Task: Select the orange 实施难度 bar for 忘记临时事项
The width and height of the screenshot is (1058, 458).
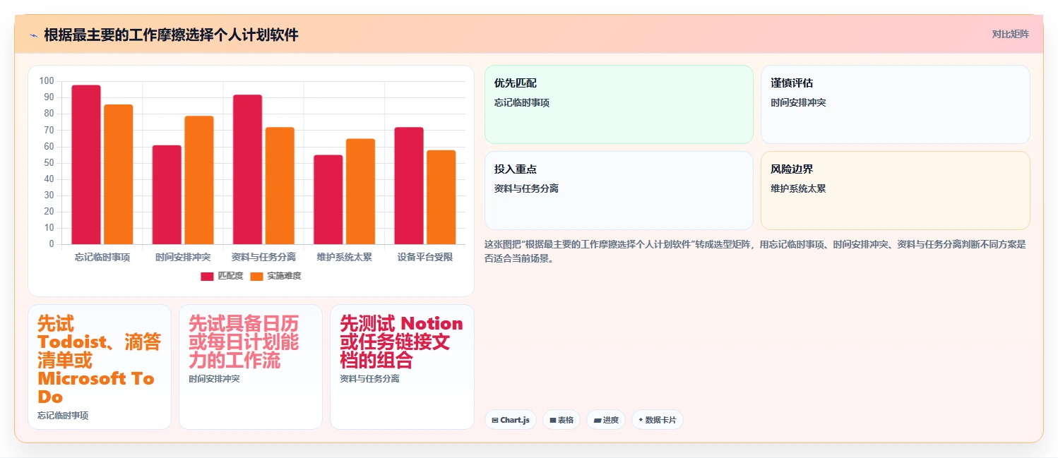Action: coord(119,174)
